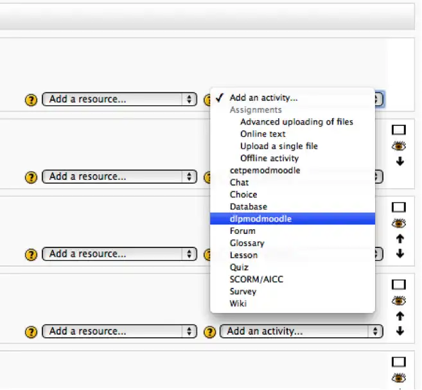Move section up using the topmost up arrow
The image size is (422, 390).
[x=400, y=239]
